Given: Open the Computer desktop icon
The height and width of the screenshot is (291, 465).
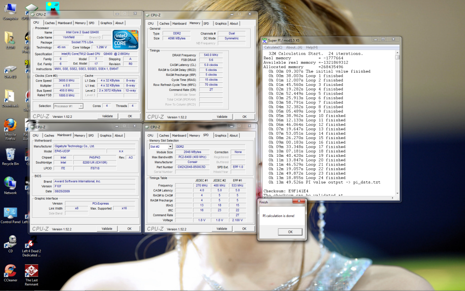Looking at the screenshot, I should coord(10,9).
